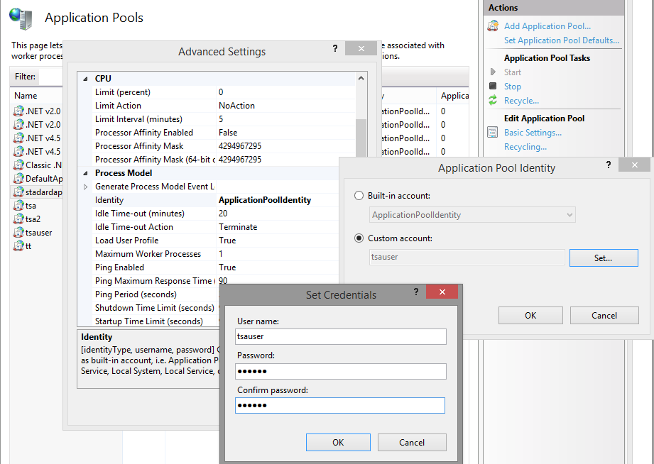Viewport: 654px width, 464px height.
Task: Open the Basic Settings... link
Action: [x=533, y=133]
